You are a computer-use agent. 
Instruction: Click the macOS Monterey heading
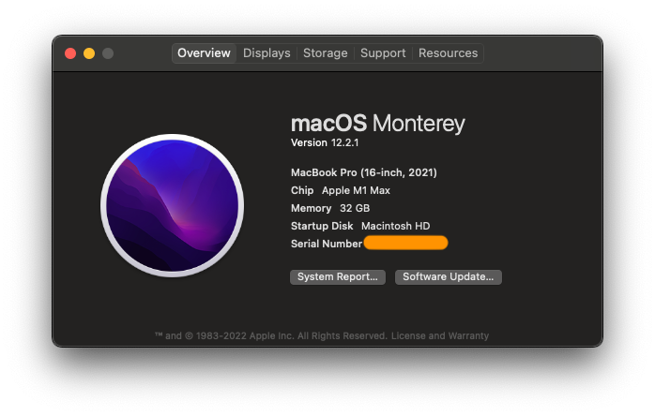377,124
